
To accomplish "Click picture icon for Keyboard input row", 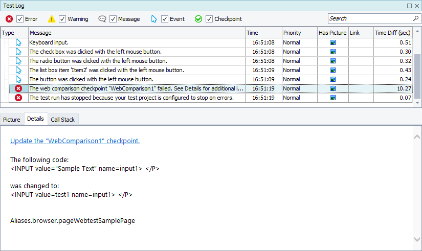I will coord(332,42).
